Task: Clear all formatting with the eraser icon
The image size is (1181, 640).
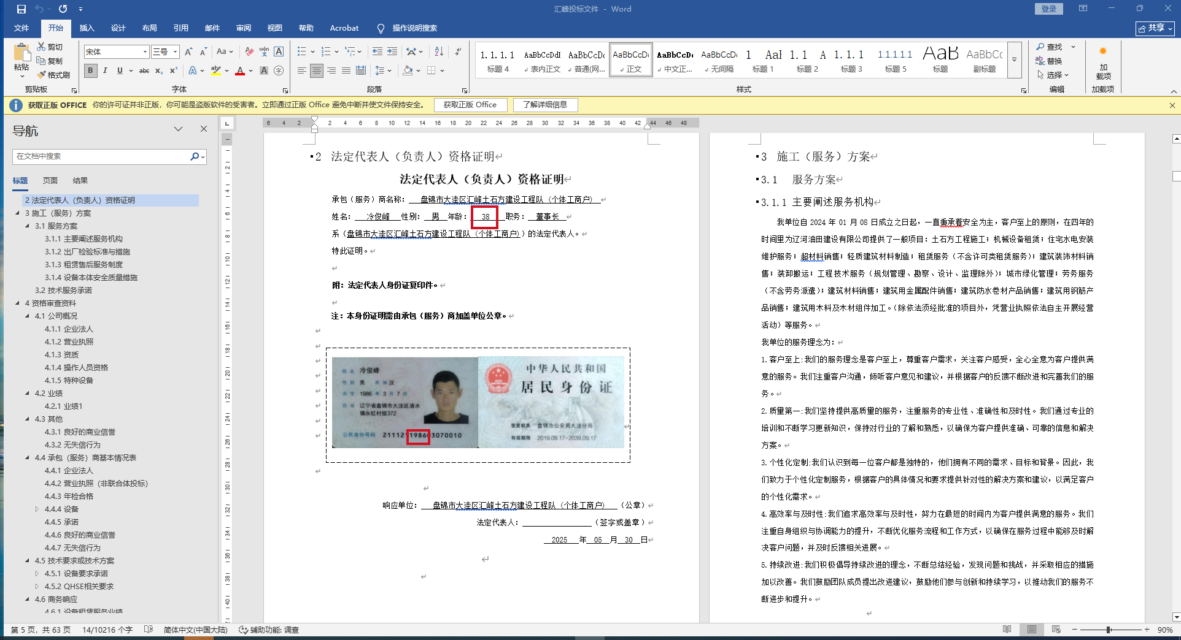Action: (249, 52)
